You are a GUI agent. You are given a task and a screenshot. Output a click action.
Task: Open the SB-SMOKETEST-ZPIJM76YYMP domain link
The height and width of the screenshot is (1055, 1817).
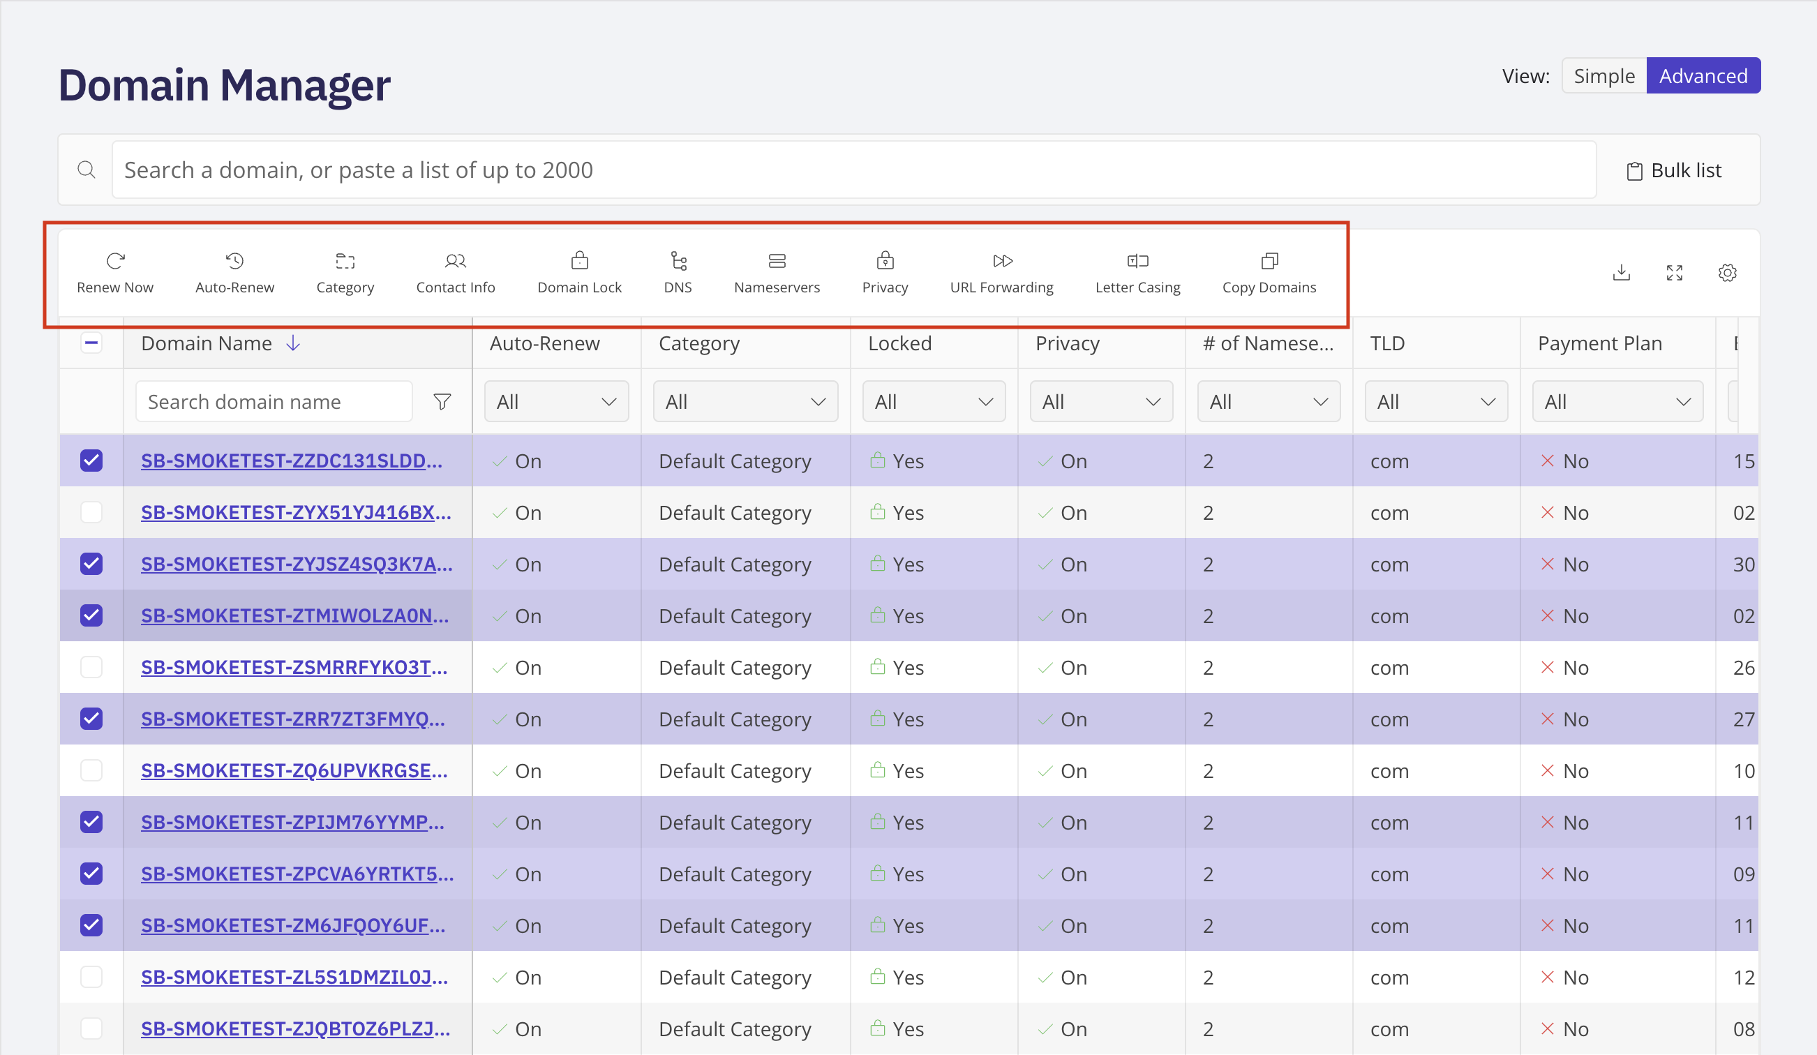pyautogui.click(x=292, y=822)
